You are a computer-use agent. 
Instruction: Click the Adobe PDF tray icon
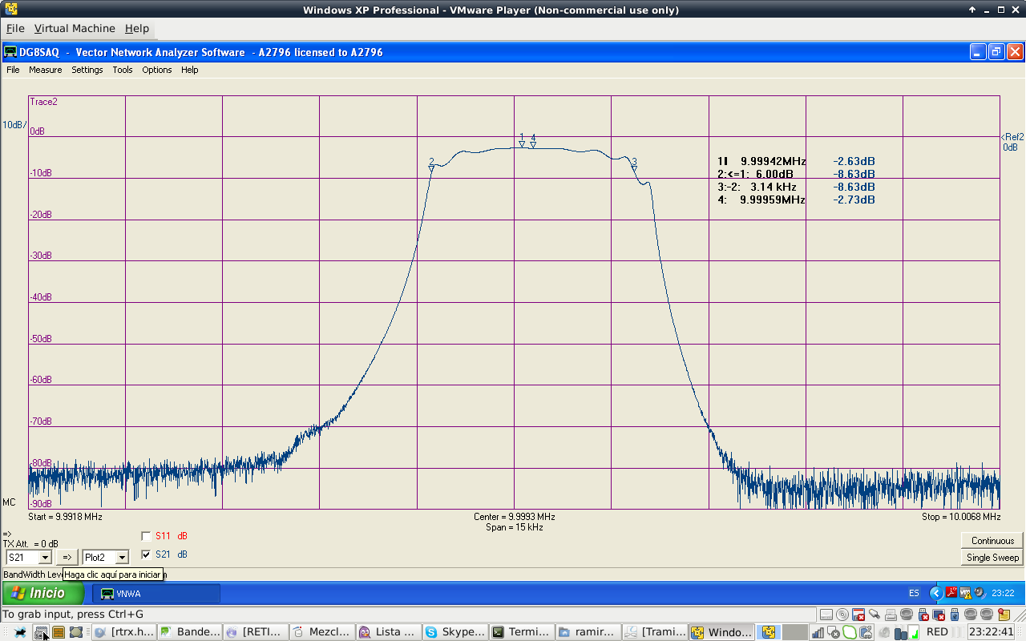click(x=951, y=593)
